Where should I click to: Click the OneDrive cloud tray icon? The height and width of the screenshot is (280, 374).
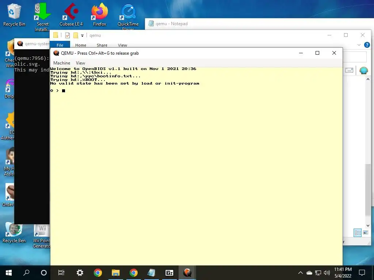tap(309, 273)
